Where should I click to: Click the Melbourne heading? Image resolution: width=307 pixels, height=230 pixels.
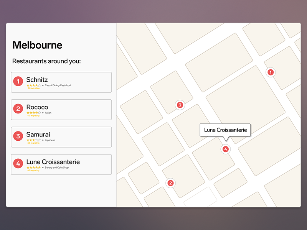37,45
